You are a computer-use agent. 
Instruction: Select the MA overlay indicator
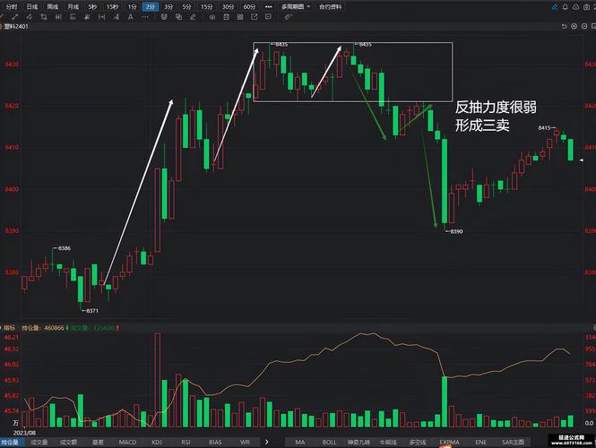(x=300, y=442)
